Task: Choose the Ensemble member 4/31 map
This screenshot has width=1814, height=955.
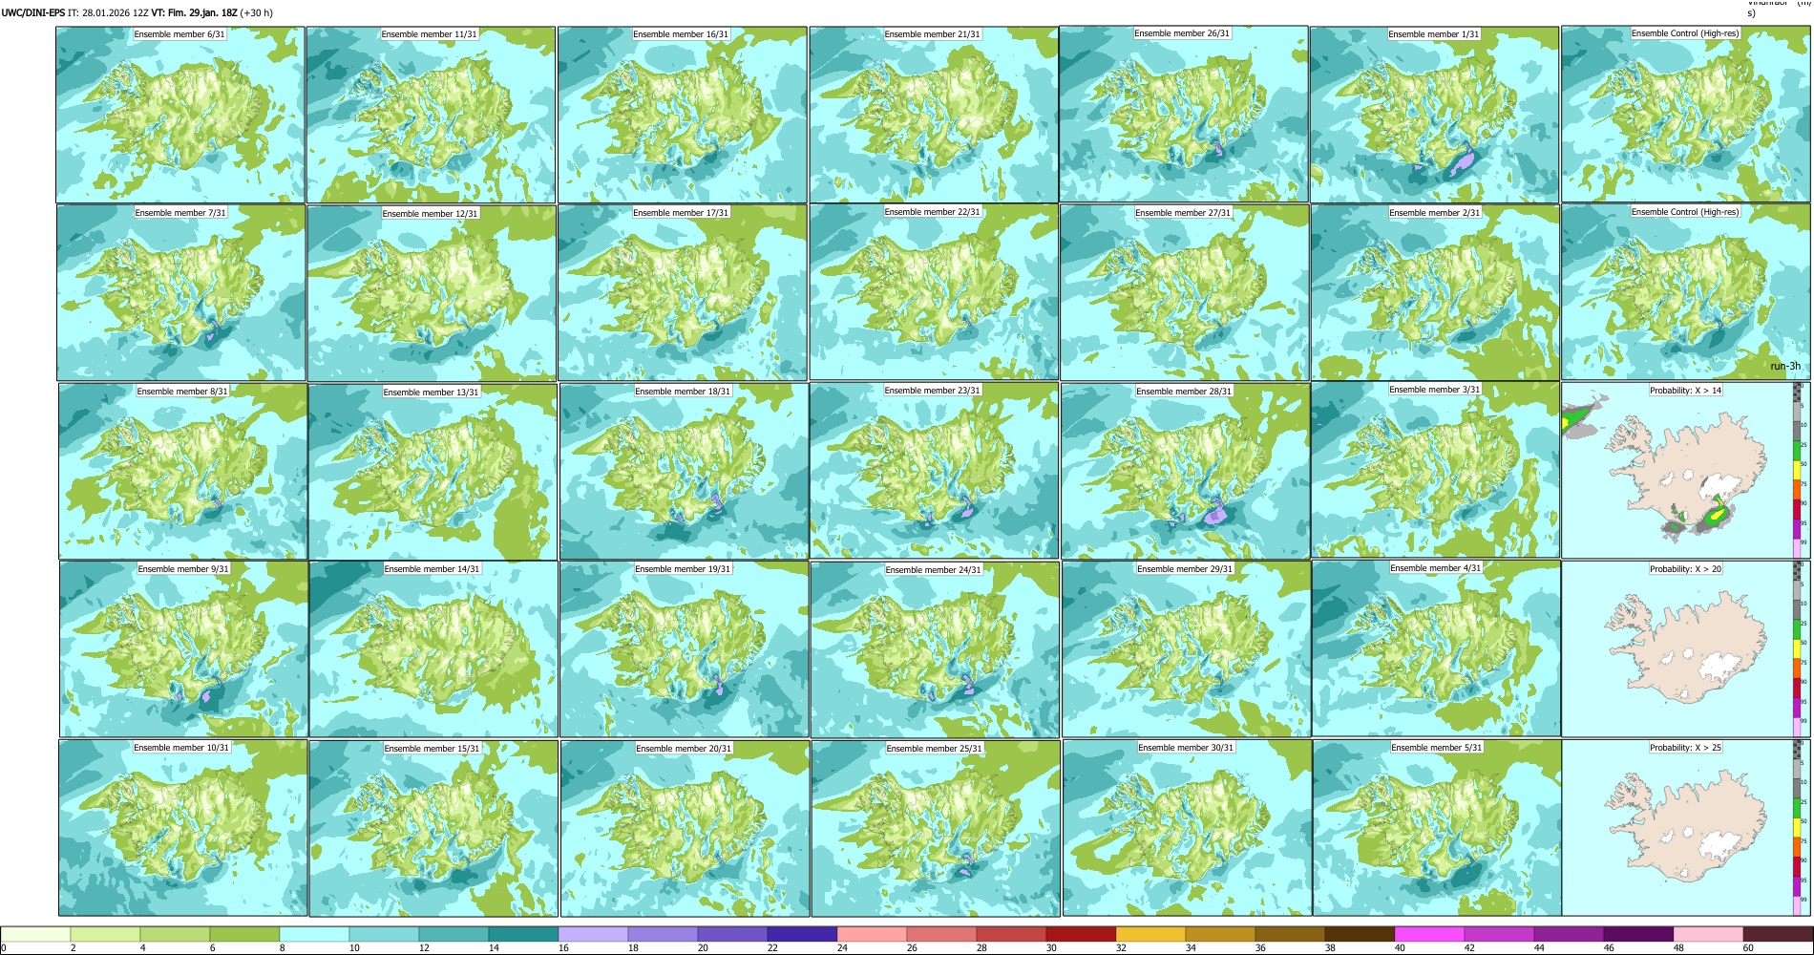Action: point(1436,648)
